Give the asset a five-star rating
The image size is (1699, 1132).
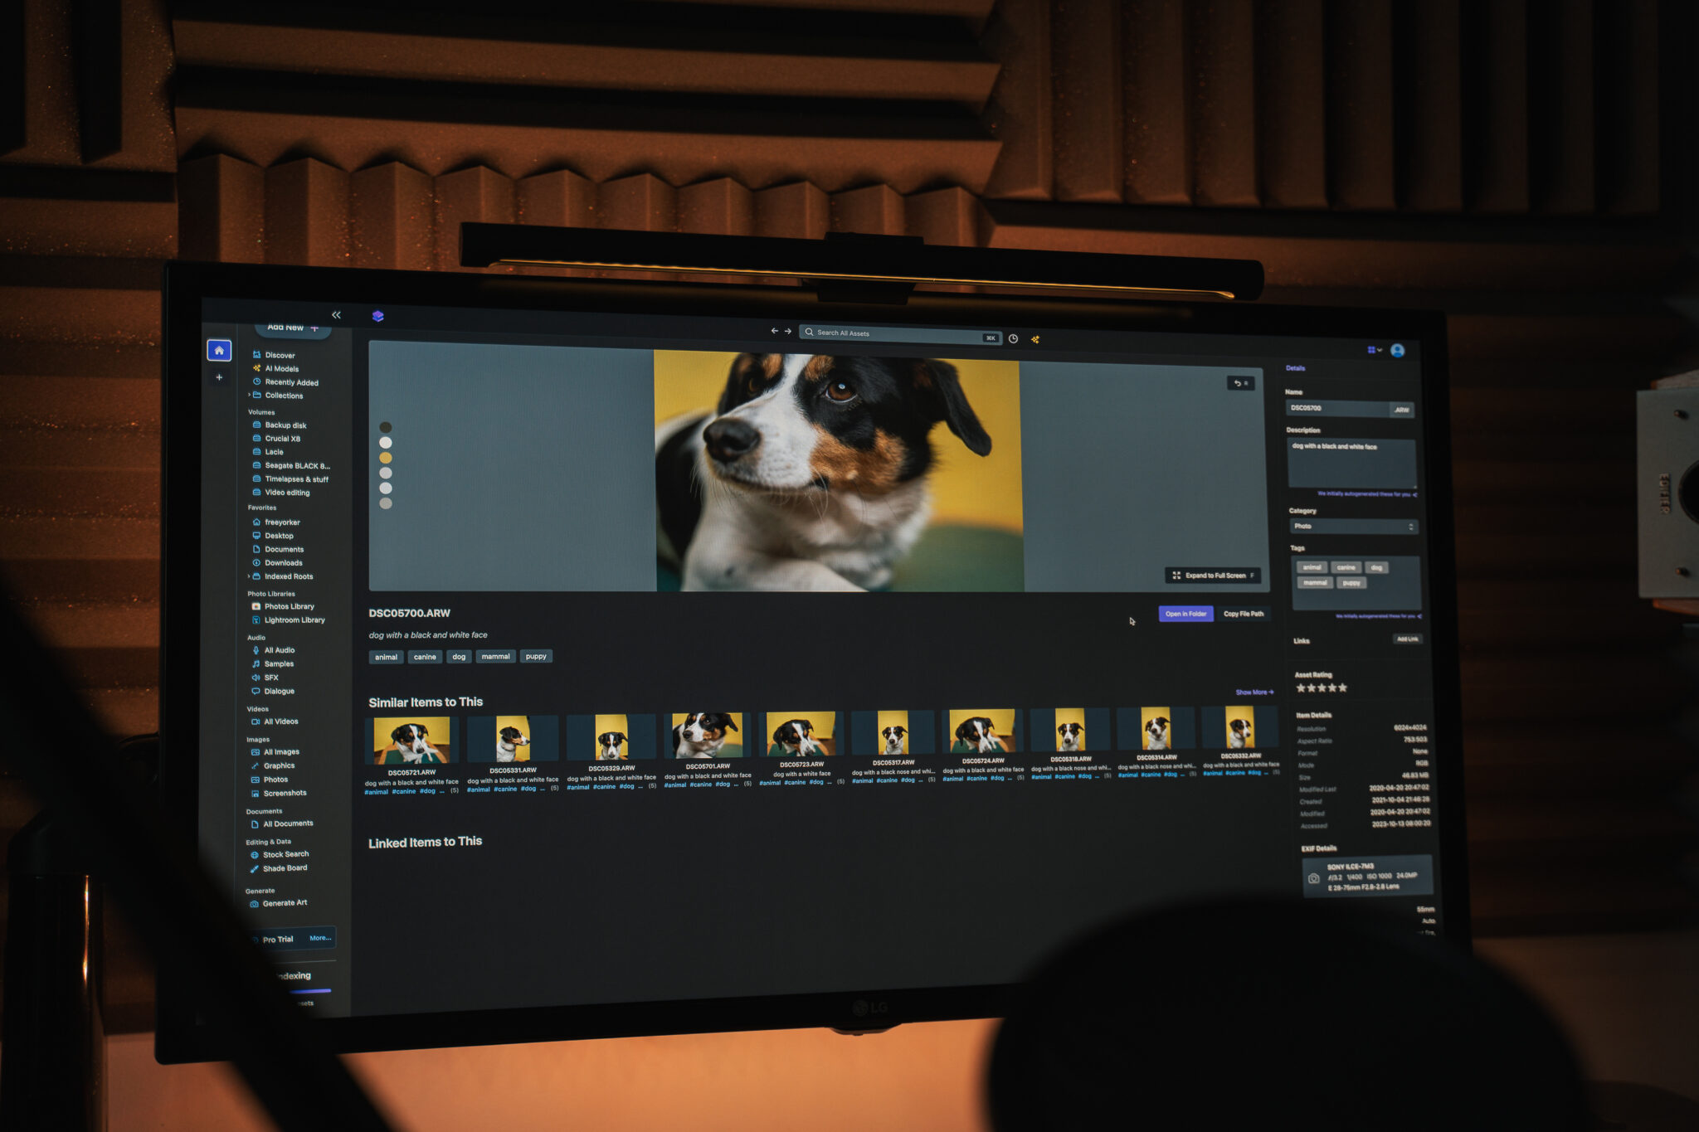[x=1345, y=687]
